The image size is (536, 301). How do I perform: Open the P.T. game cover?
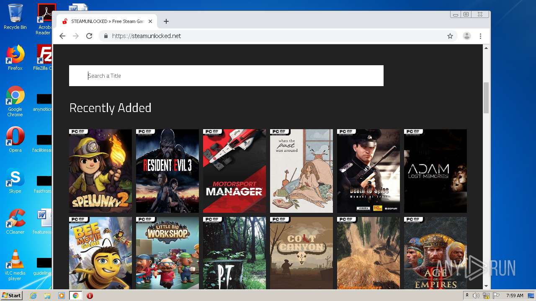pos(234,253)
